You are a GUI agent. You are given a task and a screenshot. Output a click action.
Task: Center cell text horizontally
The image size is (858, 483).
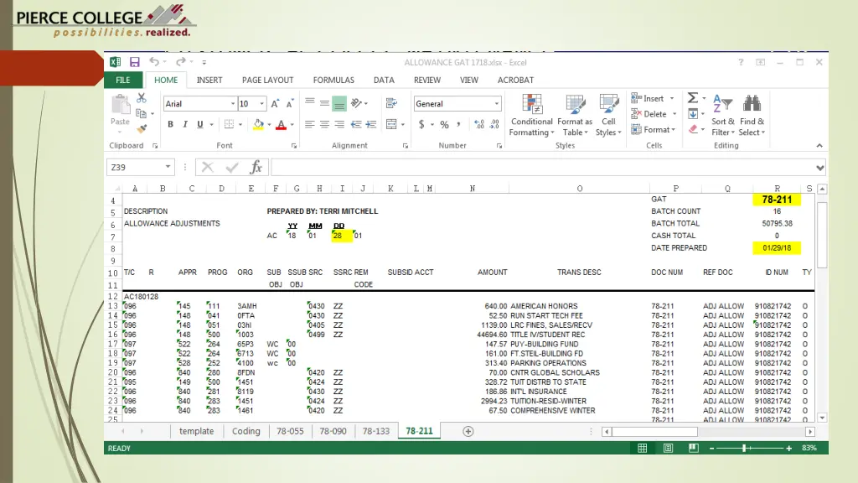[324, 124]
